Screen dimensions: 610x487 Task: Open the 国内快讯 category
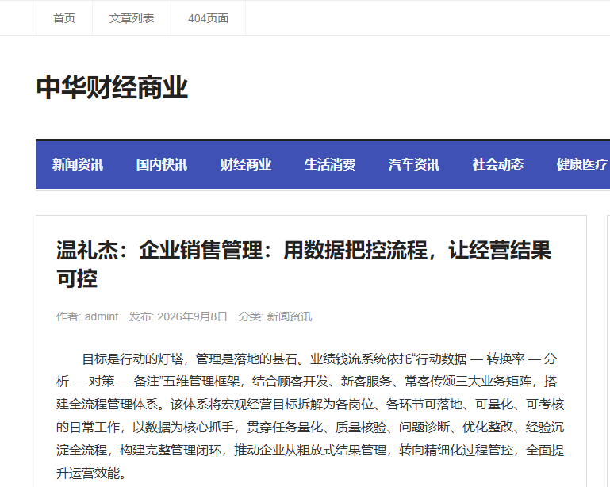coord(162,164)
